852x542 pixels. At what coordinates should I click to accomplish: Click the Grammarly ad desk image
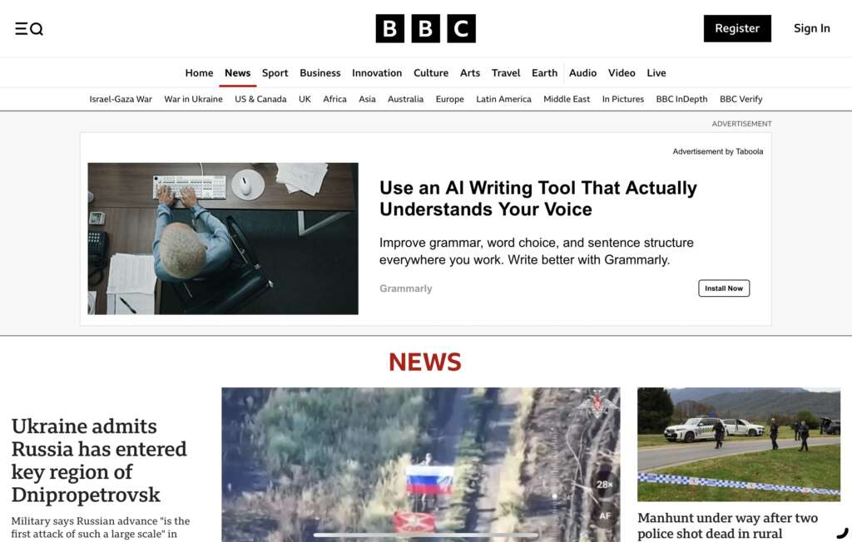tap(223, 239)
